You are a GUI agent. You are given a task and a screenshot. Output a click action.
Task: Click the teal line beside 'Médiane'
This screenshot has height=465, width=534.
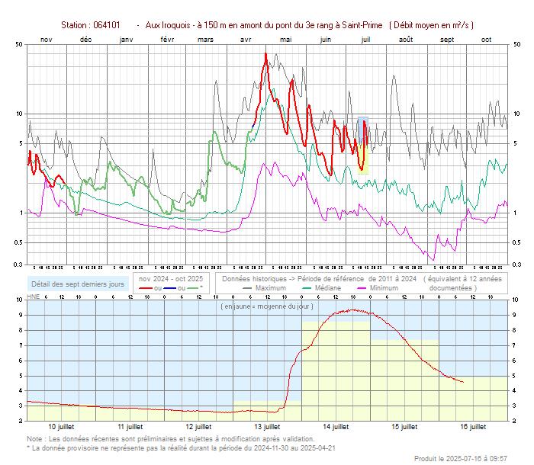click(x=307, y=288)
